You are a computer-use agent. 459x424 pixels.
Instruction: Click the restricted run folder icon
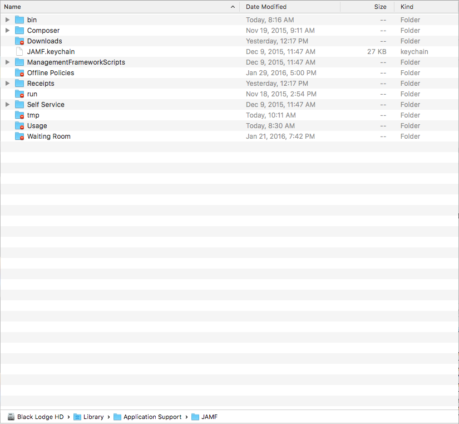pyautogui.click(x=19, y=94)
